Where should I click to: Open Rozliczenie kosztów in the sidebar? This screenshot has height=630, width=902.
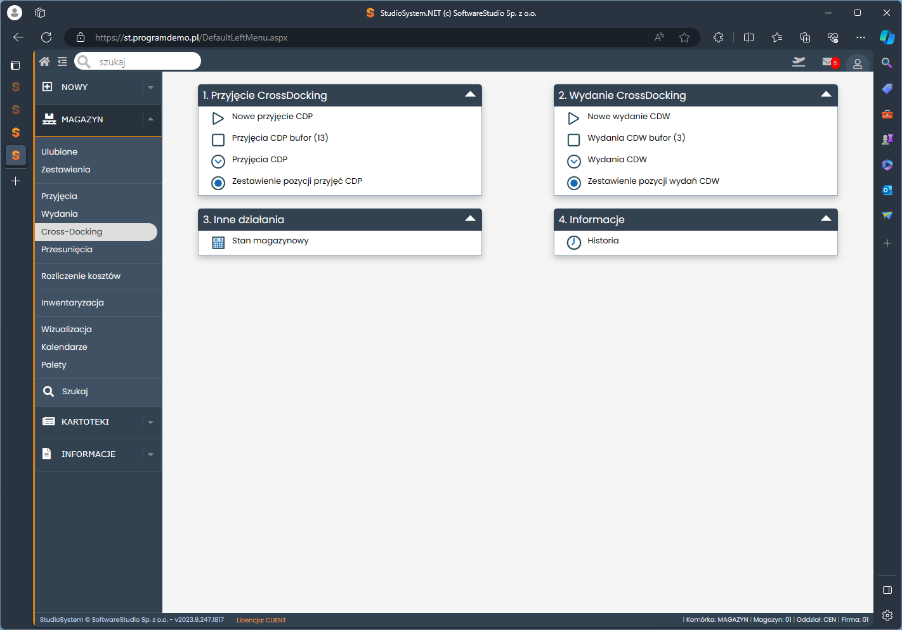click(81, 276)
